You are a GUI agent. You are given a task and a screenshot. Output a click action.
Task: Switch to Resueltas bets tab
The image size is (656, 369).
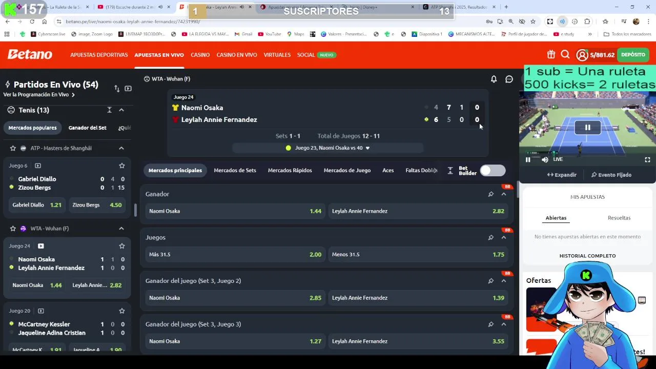619,218
